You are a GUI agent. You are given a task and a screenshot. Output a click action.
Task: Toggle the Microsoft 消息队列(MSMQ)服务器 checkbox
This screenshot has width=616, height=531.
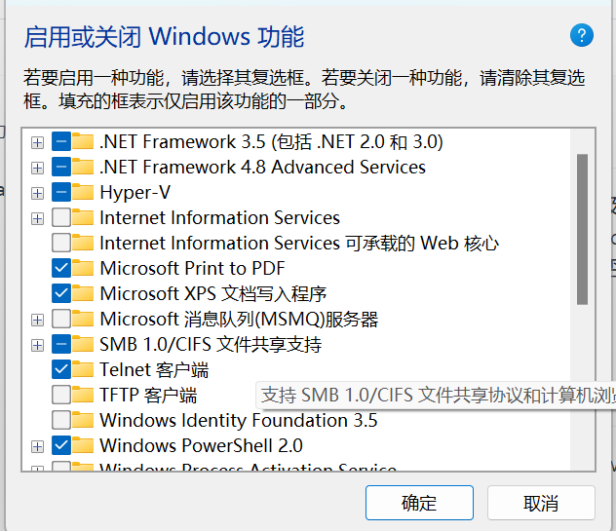point(60,319)
